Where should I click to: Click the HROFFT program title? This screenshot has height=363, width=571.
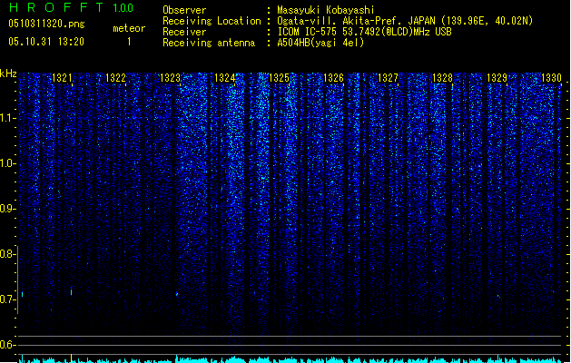coord(56,7)
